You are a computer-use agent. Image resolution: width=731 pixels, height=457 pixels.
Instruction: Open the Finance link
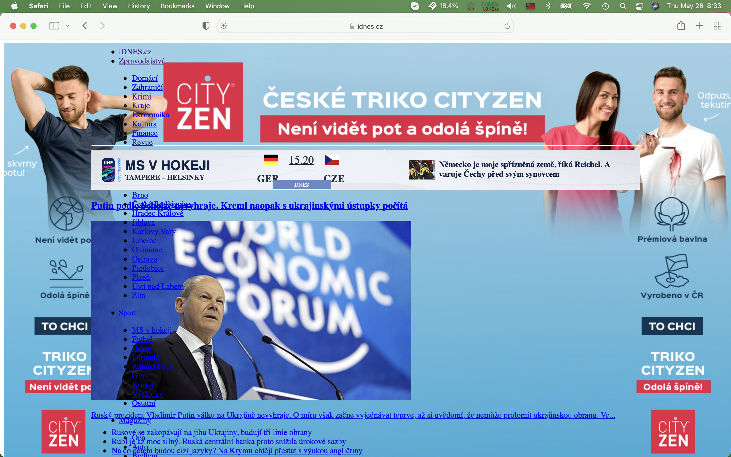click(x=145, y=133)
